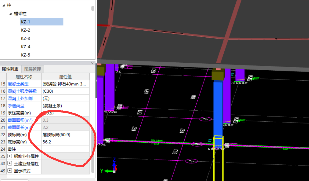Open the 截面周长(m) property link

coord(19,127)
